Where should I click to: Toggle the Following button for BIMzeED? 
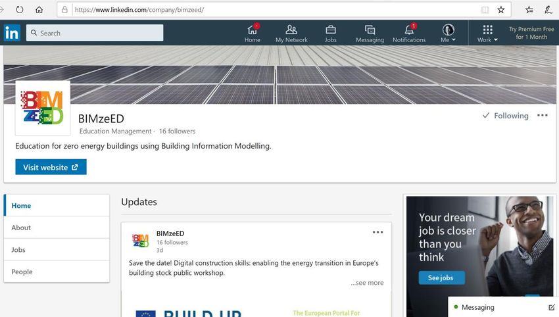506,116
